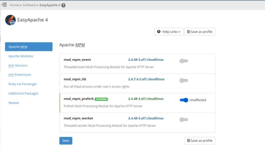Click the mod_mpm_worker module name
The height and width of the screenshot is (151, 265).
[x=79, y=118]
